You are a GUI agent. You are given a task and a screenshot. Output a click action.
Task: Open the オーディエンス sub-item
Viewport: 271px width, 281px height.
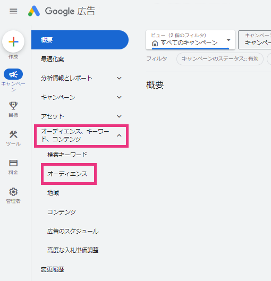point(67,174)
